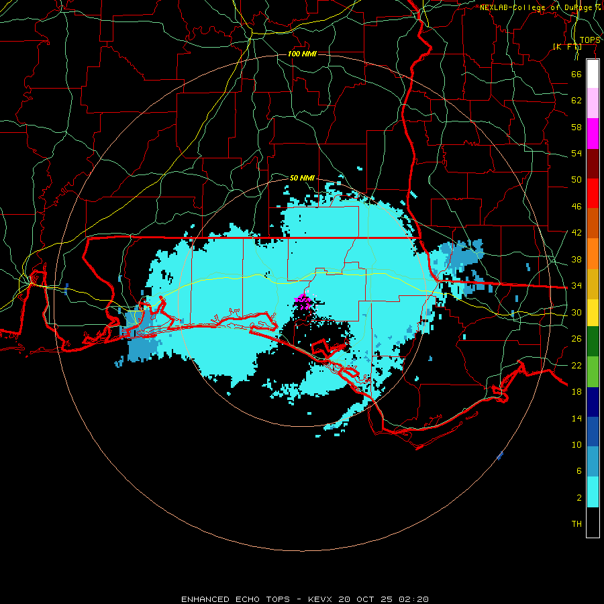Click the light cyan swatch in the legend
Image resolution: width=604 pixels, height=604 pixels.
[x=593, y=491]
